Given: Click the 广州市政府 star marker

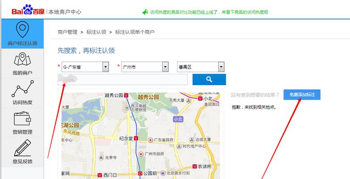Looking at the screenshot, I should [x=141, y=154].
